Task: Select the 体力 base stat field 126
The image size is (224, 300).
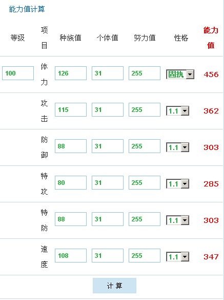Action: 71,73
